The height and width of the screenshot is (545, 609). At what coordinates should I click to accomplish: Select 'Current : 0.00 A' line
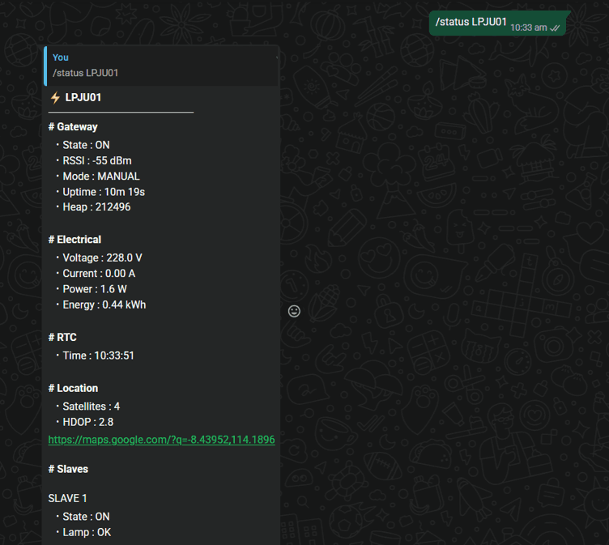pos(99,274)
